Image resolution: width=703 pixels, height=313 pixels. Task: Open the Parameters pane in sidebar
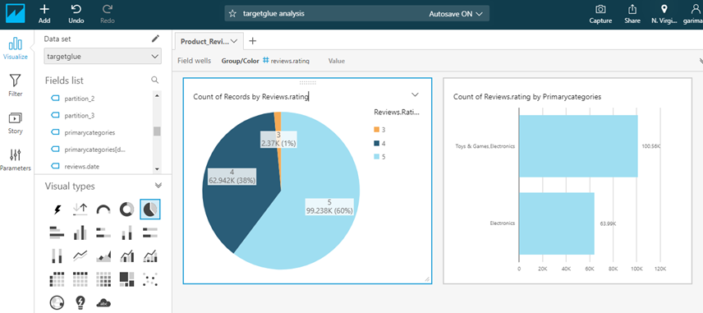click(16, 160)
